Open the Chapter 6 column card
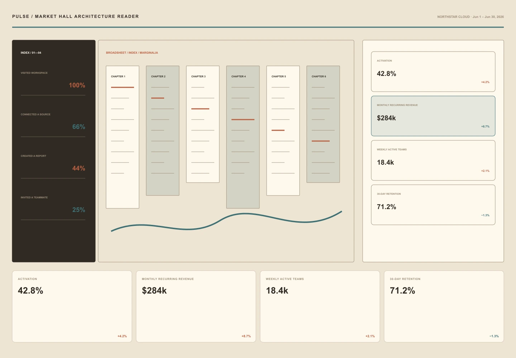Image resolution: width=516 pixels, height=358 pixels. [x=323, y=124]
